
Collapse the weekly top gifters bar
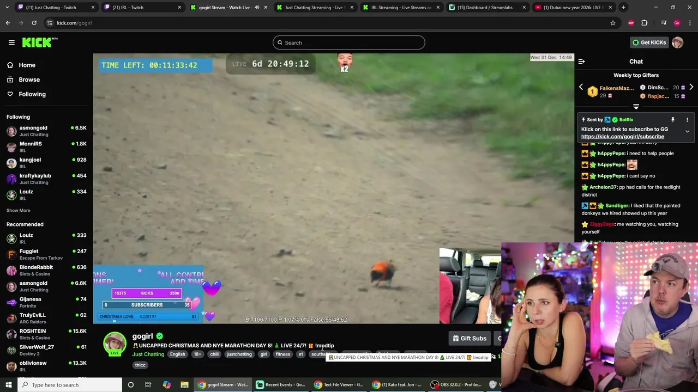636,107
